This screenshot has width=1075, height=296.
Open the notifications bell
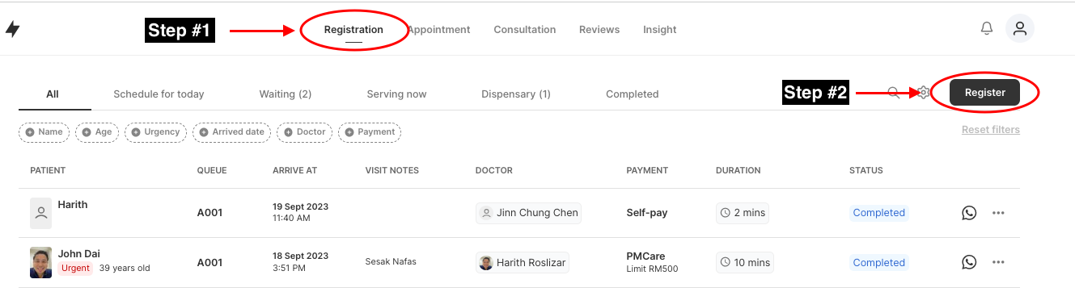point(987,29)
